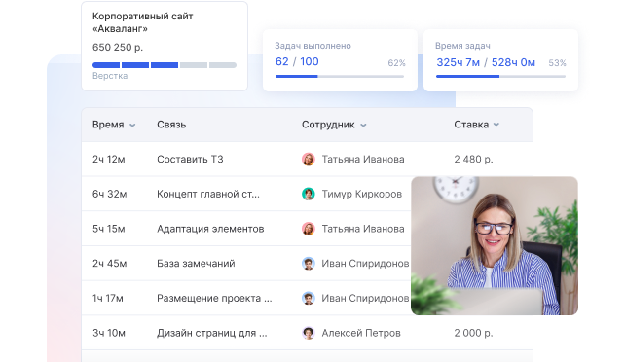This screenshot has height=362, width=625.
Task: Open the Концепт главной ст... task
Action: [208, 194]
